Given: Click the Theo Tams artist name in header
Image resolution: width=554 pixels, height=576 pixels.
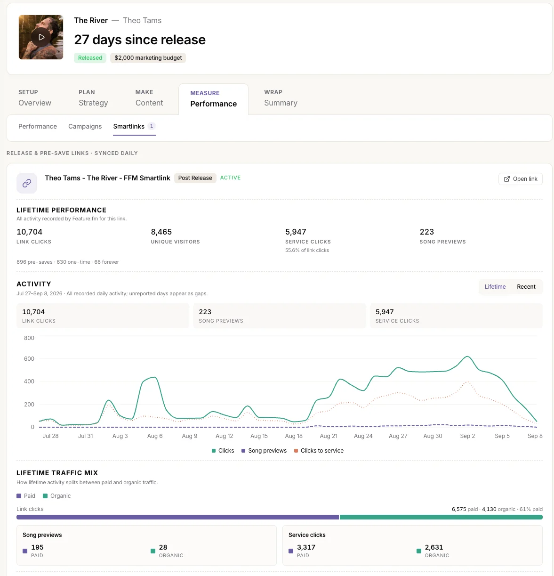Looking at the screenshot, I should [142, 21].
